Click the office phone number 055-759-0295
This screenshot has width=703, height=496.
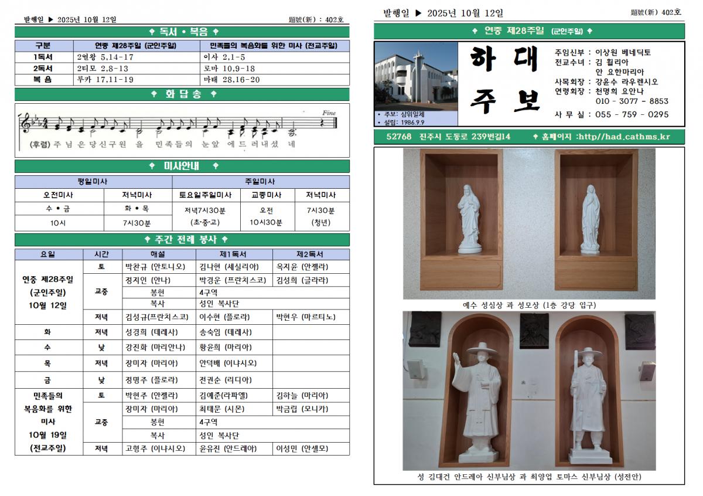(x=632, y=115)
